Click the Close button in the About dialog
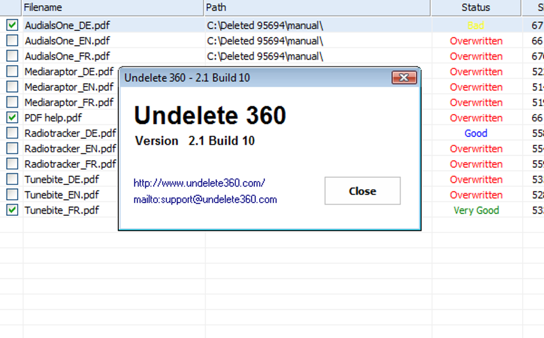Screen dimensions: 544x338 [x=363, y=191]
